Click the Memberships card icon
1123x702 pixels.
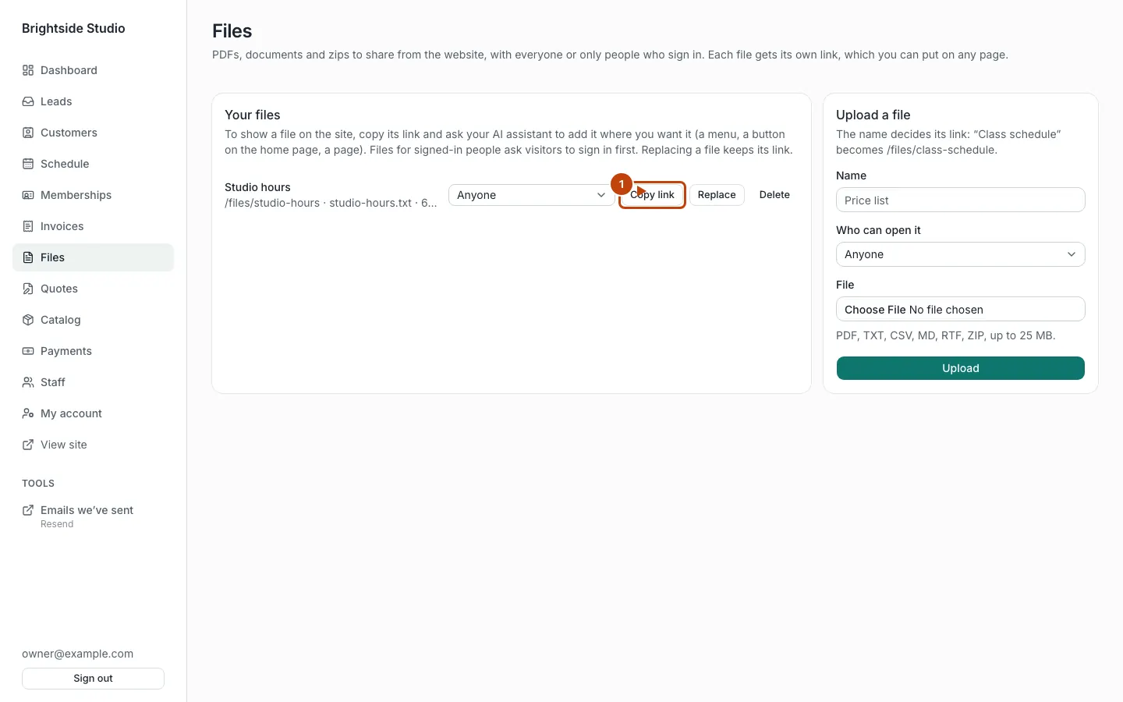click(28, 195)
